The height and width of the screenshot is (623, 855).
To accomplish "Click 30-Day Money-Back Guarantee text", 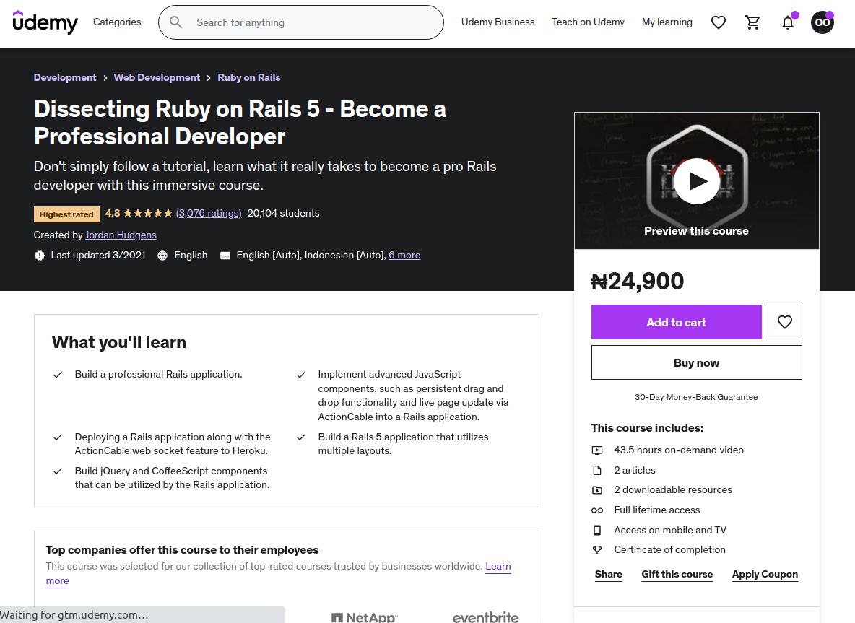I will pyautogui.click(x=696, y=397).
